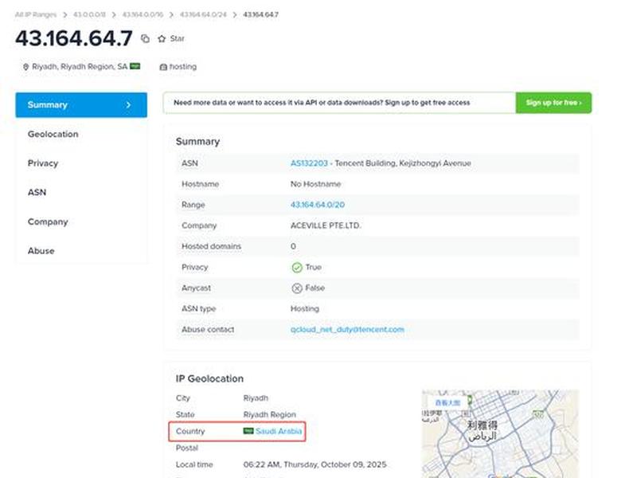637x478 pixels.
Task: Open the AS132203 ASN link
Action: [x=309, y=163]
